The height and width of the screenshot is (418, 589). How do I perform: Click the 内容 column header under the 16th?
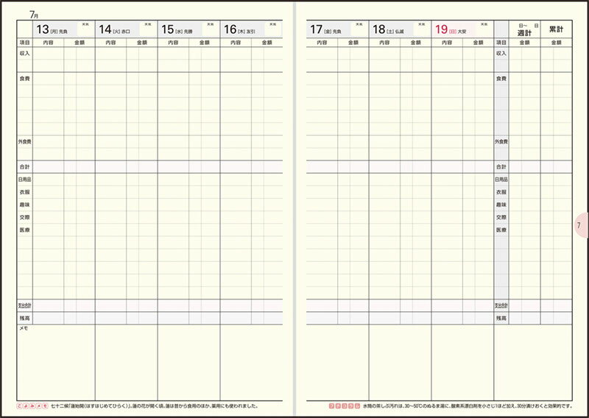click(236, 43)
